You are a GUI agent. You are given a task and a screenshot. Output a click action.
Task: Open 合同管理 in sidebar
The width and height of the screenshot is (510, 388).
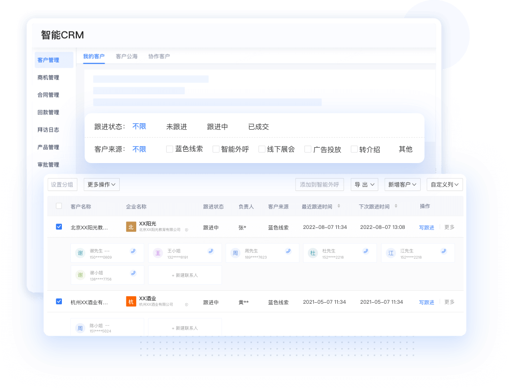[48, 95]
